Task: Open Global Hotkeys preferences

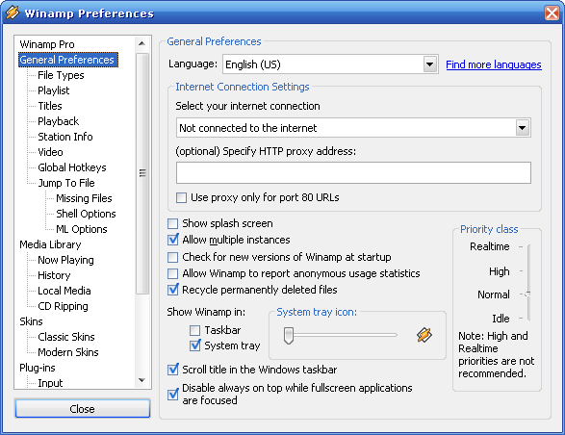Action: tap(72, 167)
